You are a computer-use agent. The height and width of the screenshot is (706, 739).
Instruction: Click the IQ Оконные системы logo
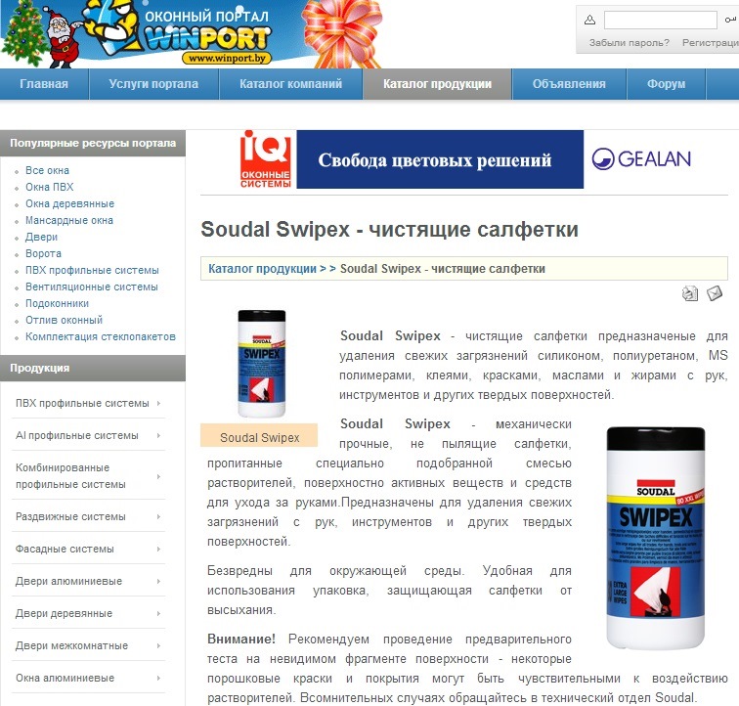(266, 159)
